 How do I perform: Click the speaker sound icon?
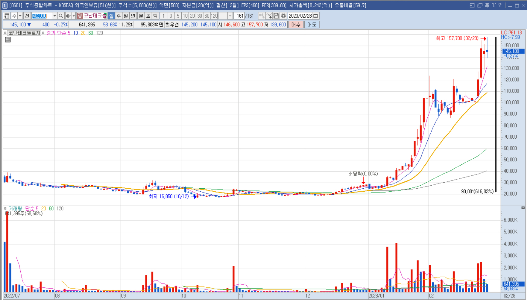point(68,16)
